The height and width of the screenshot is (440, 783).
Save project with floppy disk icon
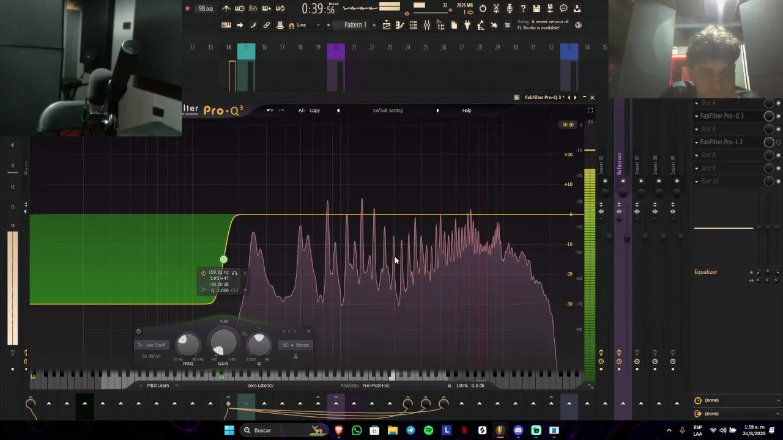[536, 9]
